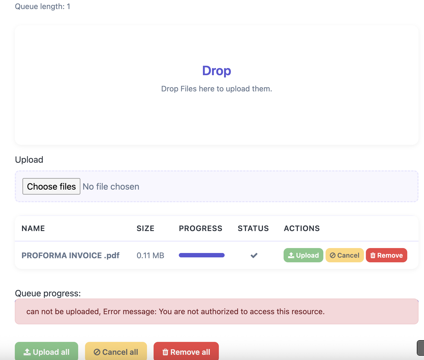424x360 pixels.
Task: Click the ACTIONS column header
Action: 302,228
